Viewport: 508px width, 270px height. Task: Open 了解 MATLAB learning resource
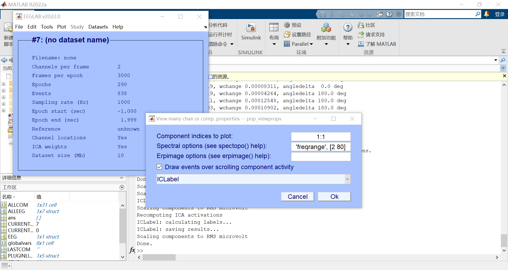click(x=377, y=44)
